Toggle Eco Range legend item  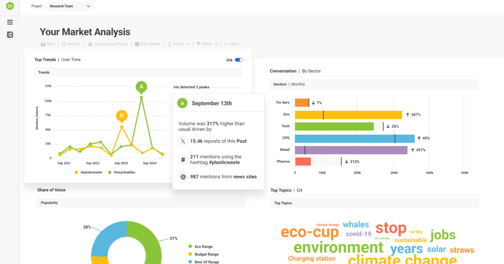[201, 247]
